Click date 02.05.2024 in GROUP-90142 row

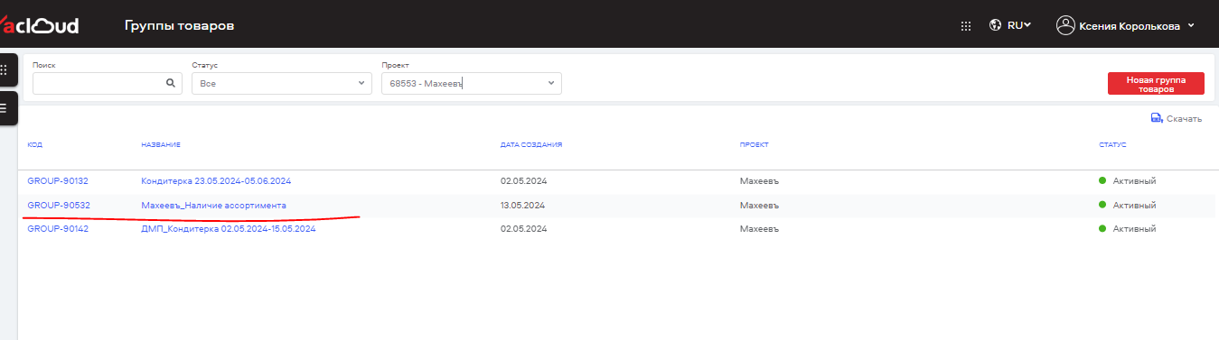523,229
